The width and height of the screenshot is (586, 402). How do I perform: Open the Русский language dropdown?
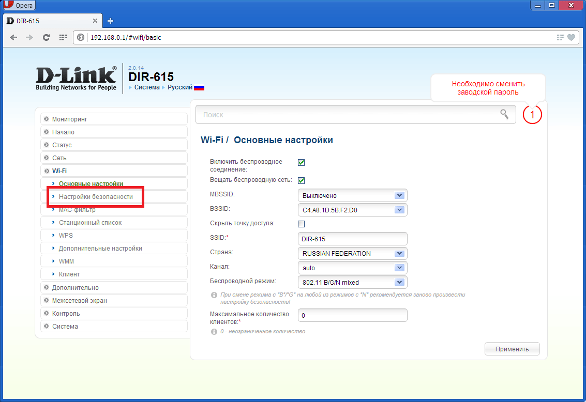180,87
